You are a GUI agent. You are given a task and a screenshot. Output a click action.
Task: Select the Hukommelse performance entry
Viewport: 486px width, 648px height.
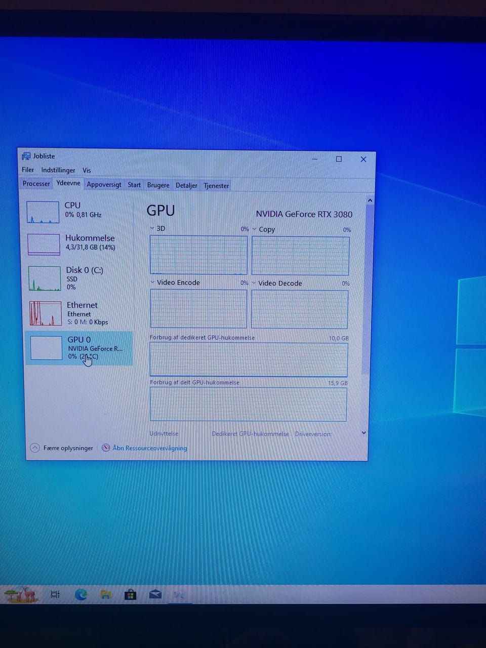tap(79, 244)
